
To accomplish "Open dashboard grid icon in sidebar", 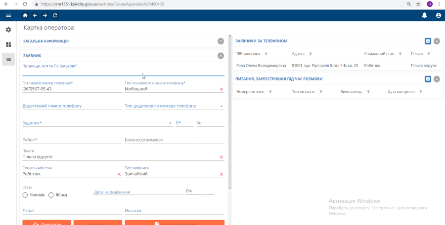I will (x=8, y=44).
